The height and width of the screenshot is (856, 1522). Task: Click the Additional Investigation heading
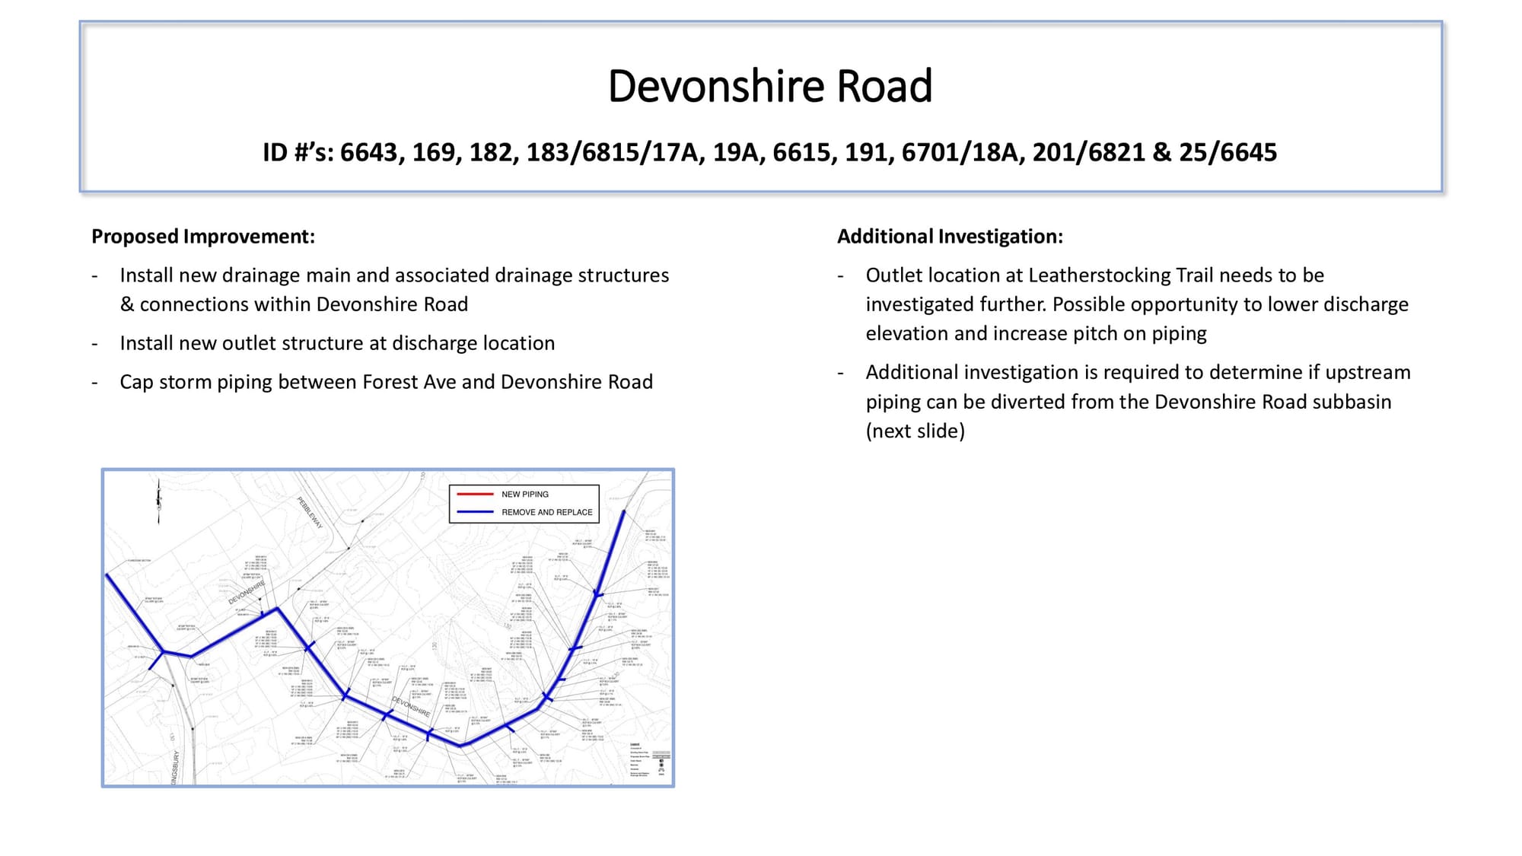[x=950, y=237]
